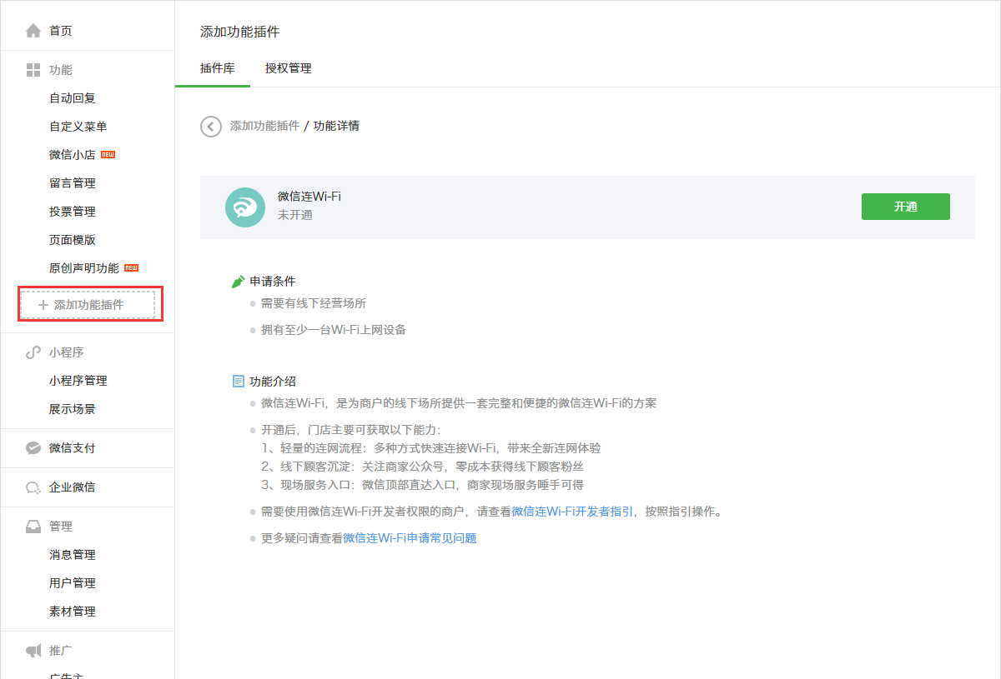The image size is (1001, 679).
Task: Open 原创声明功能 in the sidebar
Action: click(84, 268)
